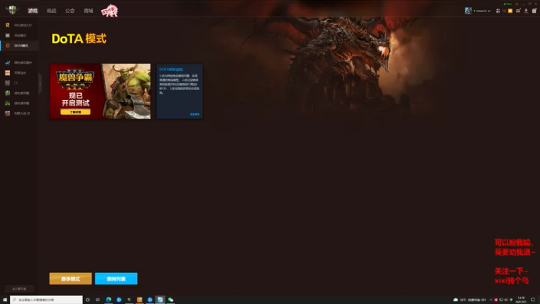Open the downloads arrow icon
Screen dimensions: 540x304
[x=526, y=11]
